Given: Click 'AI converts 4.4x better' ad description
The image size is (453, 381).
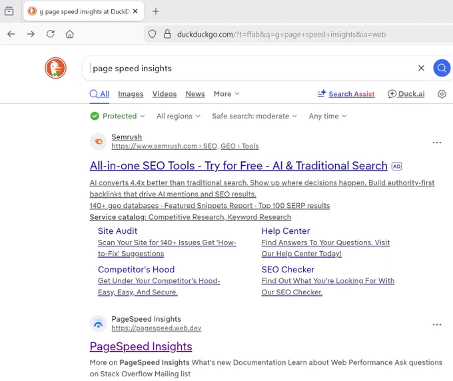Looking at the screenshot, I should click(262, 189).
